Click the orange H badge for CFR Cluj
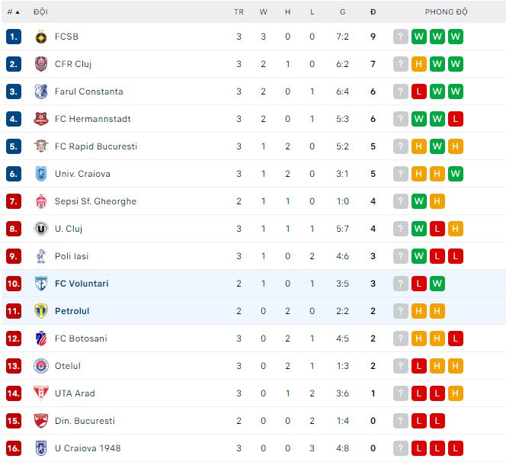The image size is (506, 462). click(x=418, y=64)
